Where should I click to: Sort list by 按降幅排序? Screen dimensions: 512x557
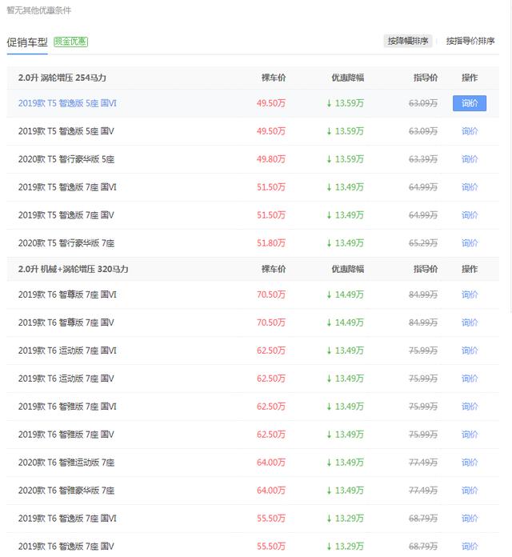(408, 42)
